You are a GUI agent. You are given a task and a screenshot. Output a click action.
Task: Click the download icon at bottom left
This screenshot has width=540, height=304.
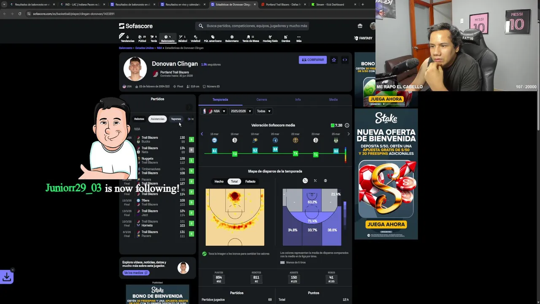[7, 277]
